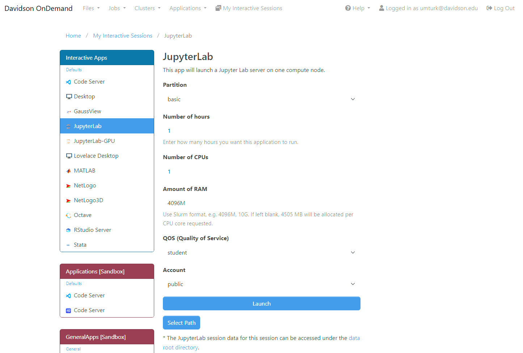Open the QOS (Quality of Service) dropdown
The width and height of the screenshot is (523, 353).
262,252
